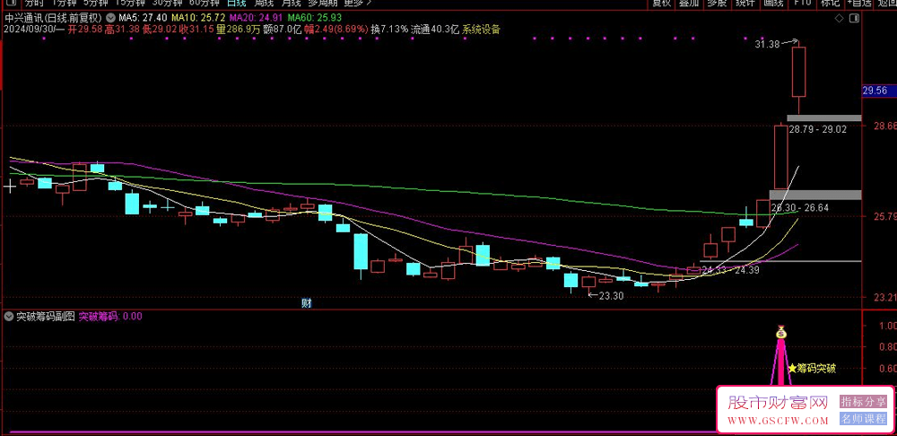Screen dimensions: 897x436
Task: Click the MA5: 27.40 indicator label
Action: click(143, 18)
